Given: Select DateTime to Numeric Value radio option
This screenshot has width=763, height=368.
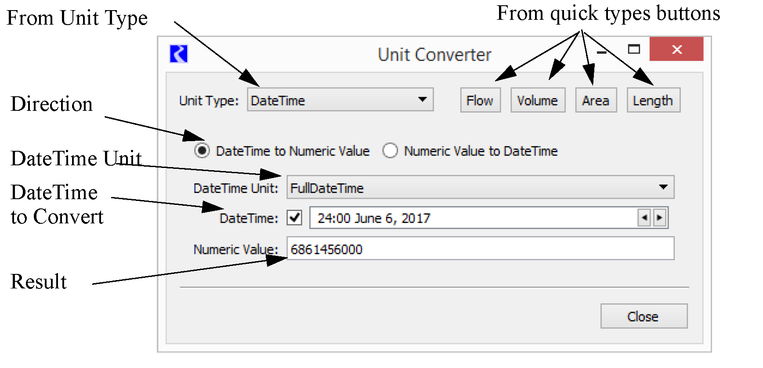Looking at the screenshot, I should pos(202,151).
